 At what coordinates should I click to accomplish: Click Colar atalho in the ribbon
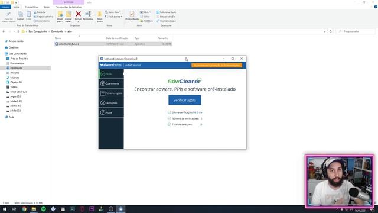click(42, 21)
